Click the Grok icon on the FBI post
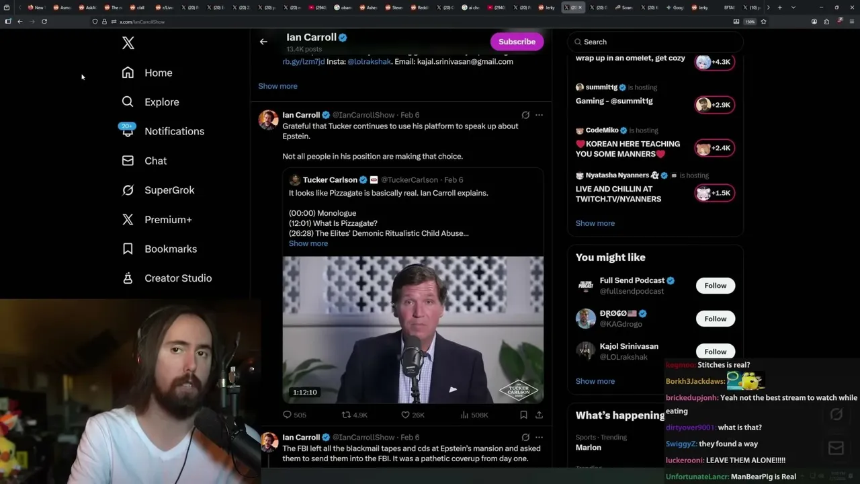860x484 pixels. tap(525, 437)
